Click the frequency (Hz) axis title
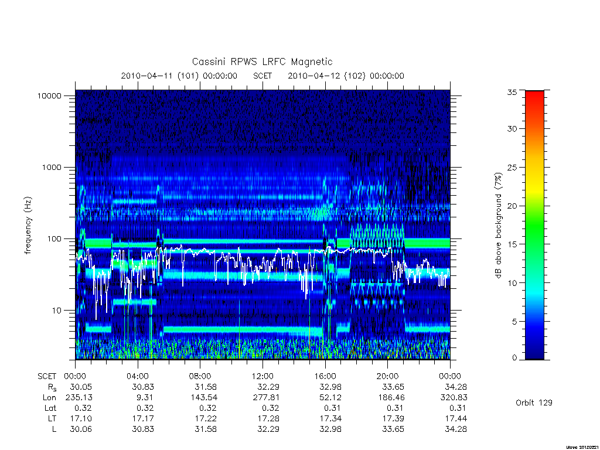The height and width of the screenshot is (450, 600). tap(28, 226)
